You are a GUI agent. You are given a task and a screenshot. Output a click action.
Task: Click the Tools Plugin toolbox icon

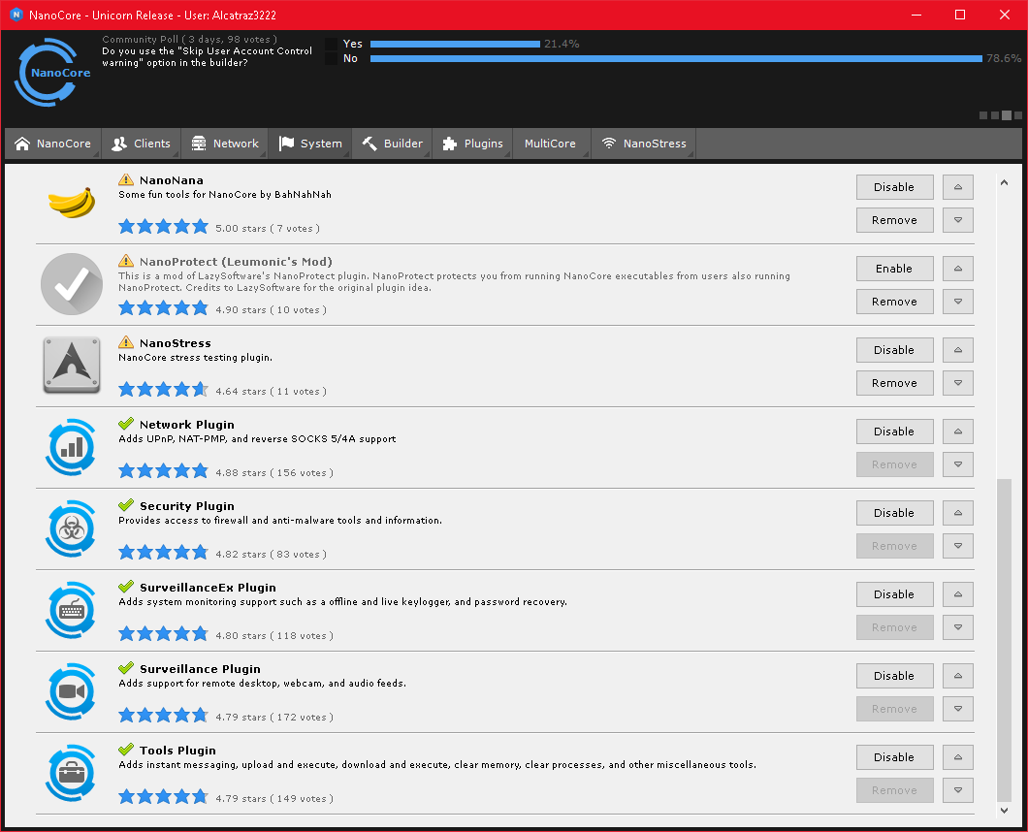(x=72, y=773)
